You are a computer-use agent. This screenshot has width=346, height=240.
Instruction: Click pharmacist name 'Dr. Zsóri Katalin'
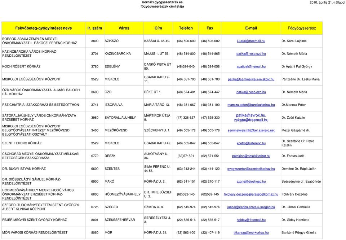(293, 118)
